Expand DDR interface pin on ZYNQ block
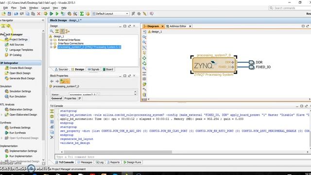This screenshot has width=311, height=175. point(233,62)
